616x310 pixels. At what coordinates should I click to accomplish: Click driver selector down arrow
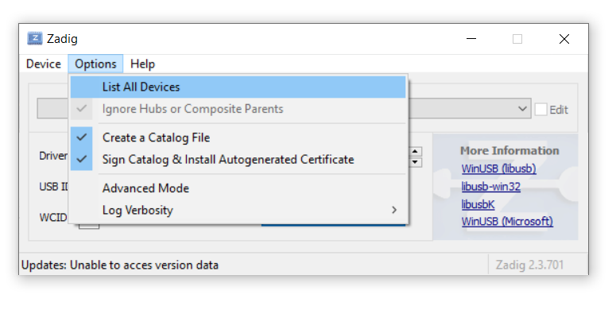415,162
